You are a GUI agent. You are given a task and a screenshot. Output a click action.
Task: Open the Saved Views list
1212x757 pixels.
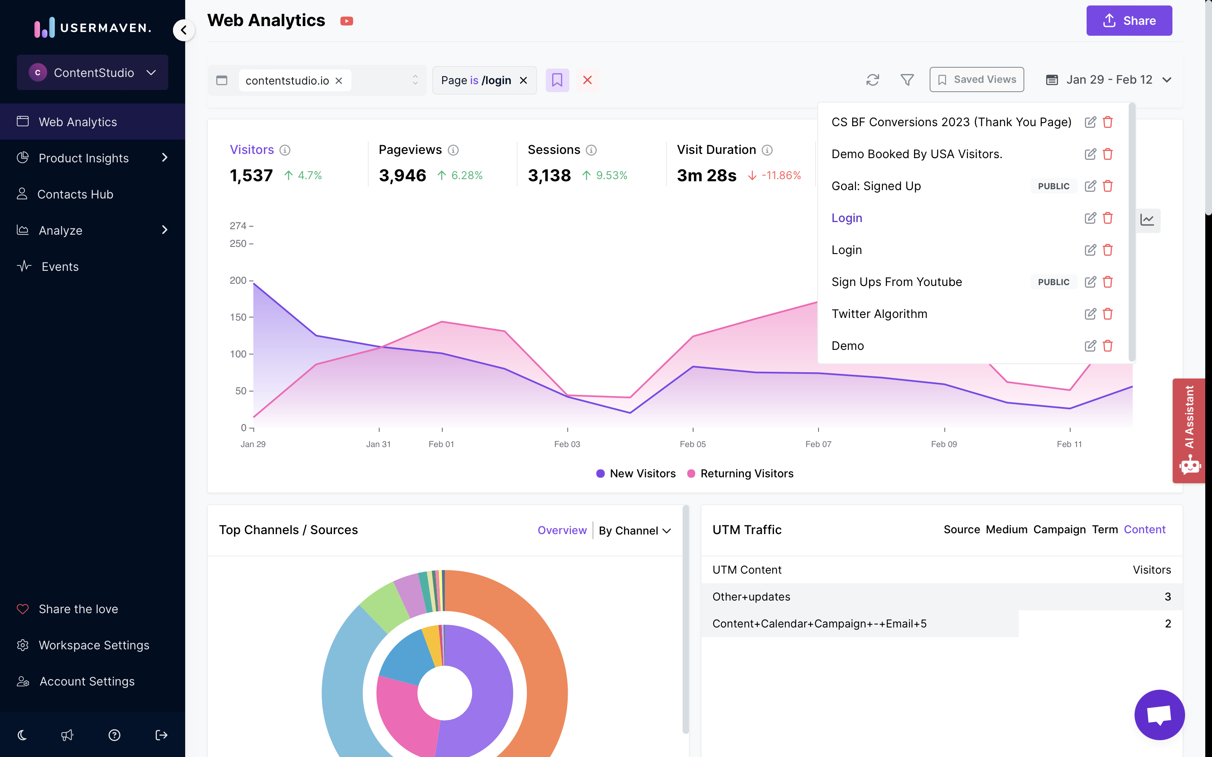click(x=976, y=79)
